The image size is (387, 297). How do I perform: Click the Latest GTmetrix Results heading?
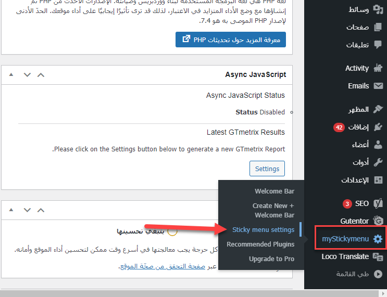click(x=245, y=132)
